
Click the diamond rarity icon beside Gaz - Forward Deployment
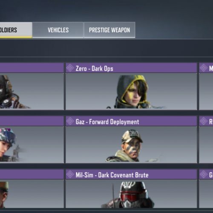(70, 121)
